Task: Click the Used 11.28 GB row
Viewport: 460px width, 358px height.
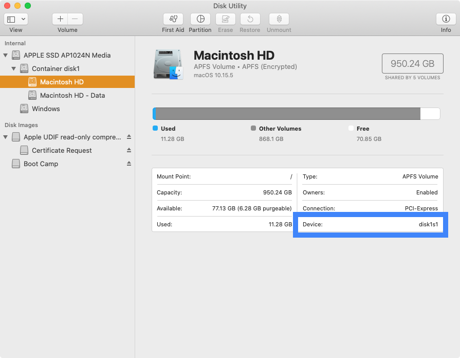Action: point(225,224)
